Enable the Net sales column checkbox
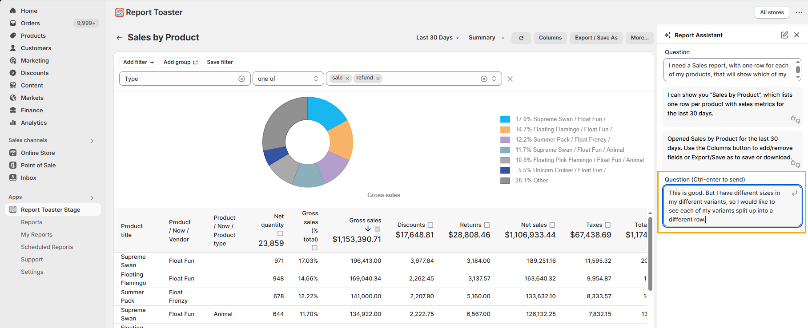 pos(552,225)
